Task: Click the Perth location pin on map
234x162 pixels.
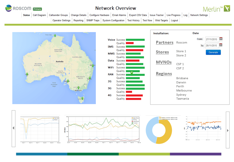Action: coord(27,74)
